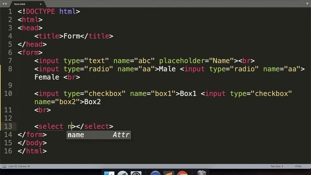Click the "box1" attribute value
This screenshot has width=311, height=175.
pyautogui.click(x=163, y=94)
